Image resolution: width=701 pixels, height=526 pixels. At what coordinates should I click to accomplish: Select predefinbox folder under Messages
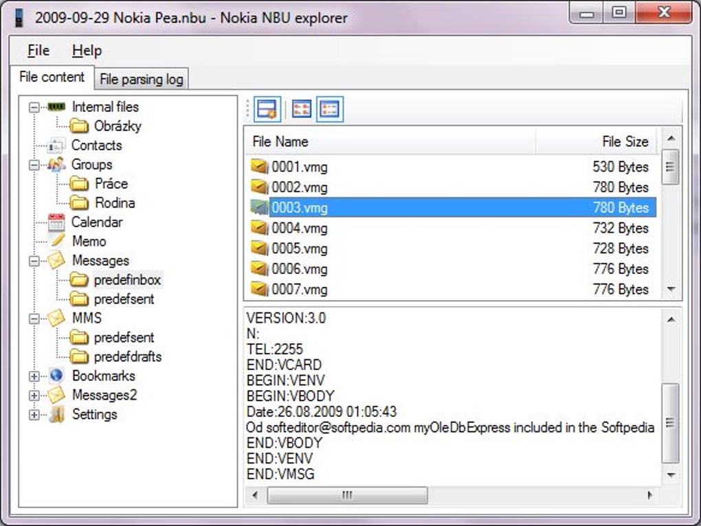[x=127, y=280]
